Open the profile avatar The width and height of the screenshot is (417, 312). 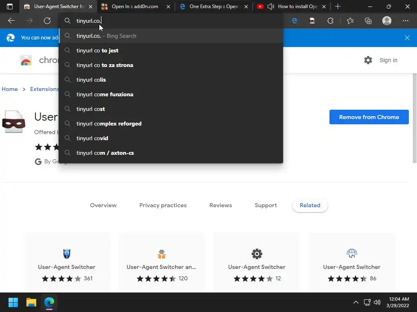[387, 21]
